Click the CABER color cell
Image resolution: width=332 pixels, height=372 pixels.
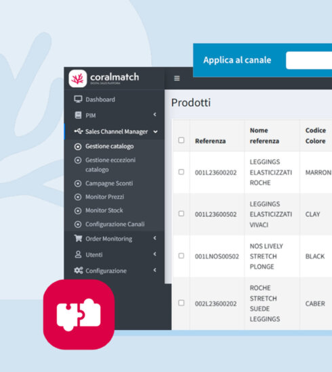[x=315, y=304]
